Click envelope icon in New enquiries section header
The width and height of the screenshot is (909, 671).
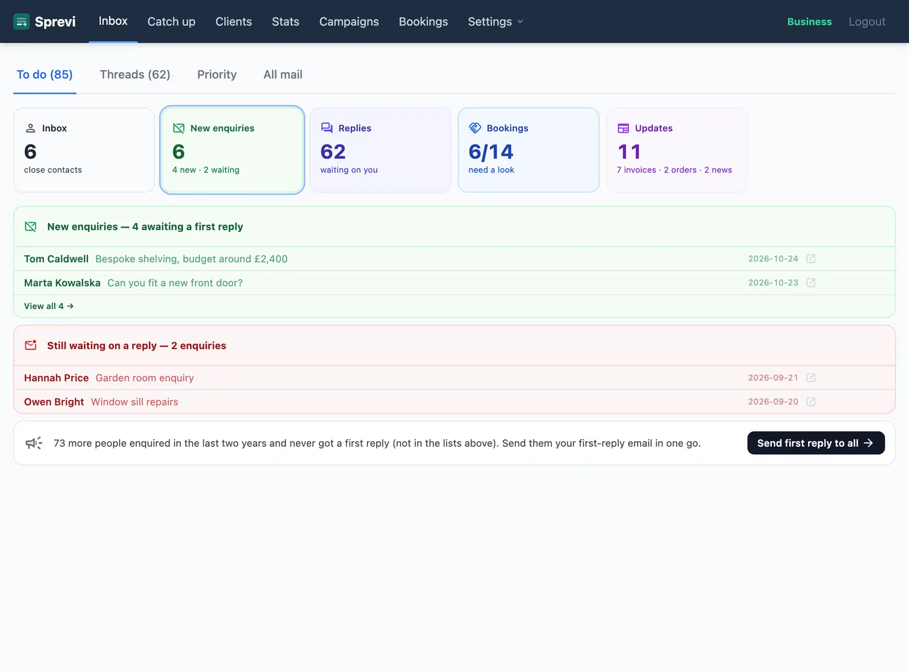(x=31, y=227)
